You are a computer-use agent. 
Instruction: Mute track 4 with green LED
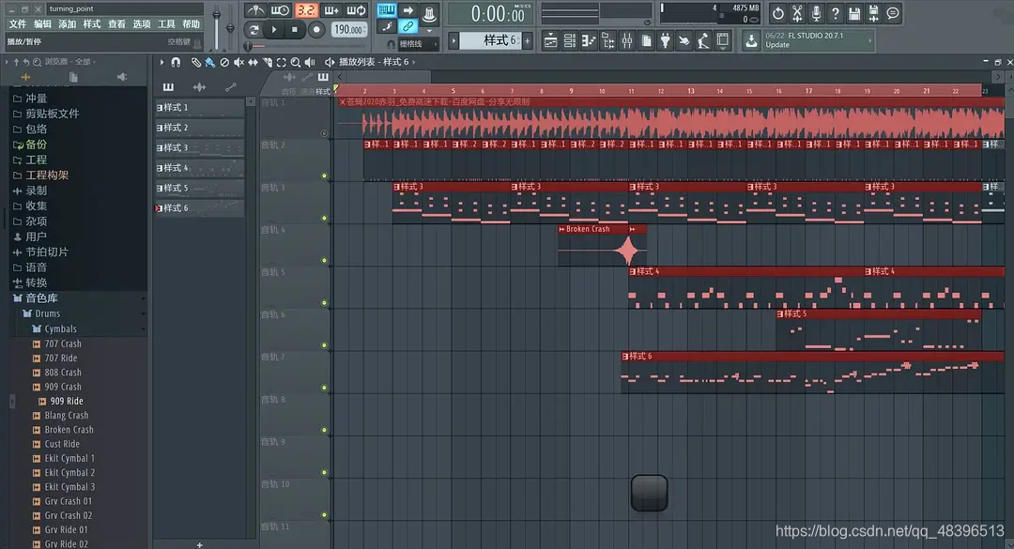pos(325,261)
